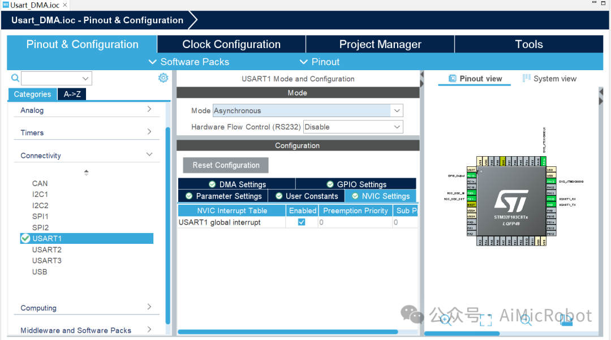The width and height of the screenshot is (611, 340).
Task: Switch to Pinout & Configuration tab
Action: pos(82,44)
